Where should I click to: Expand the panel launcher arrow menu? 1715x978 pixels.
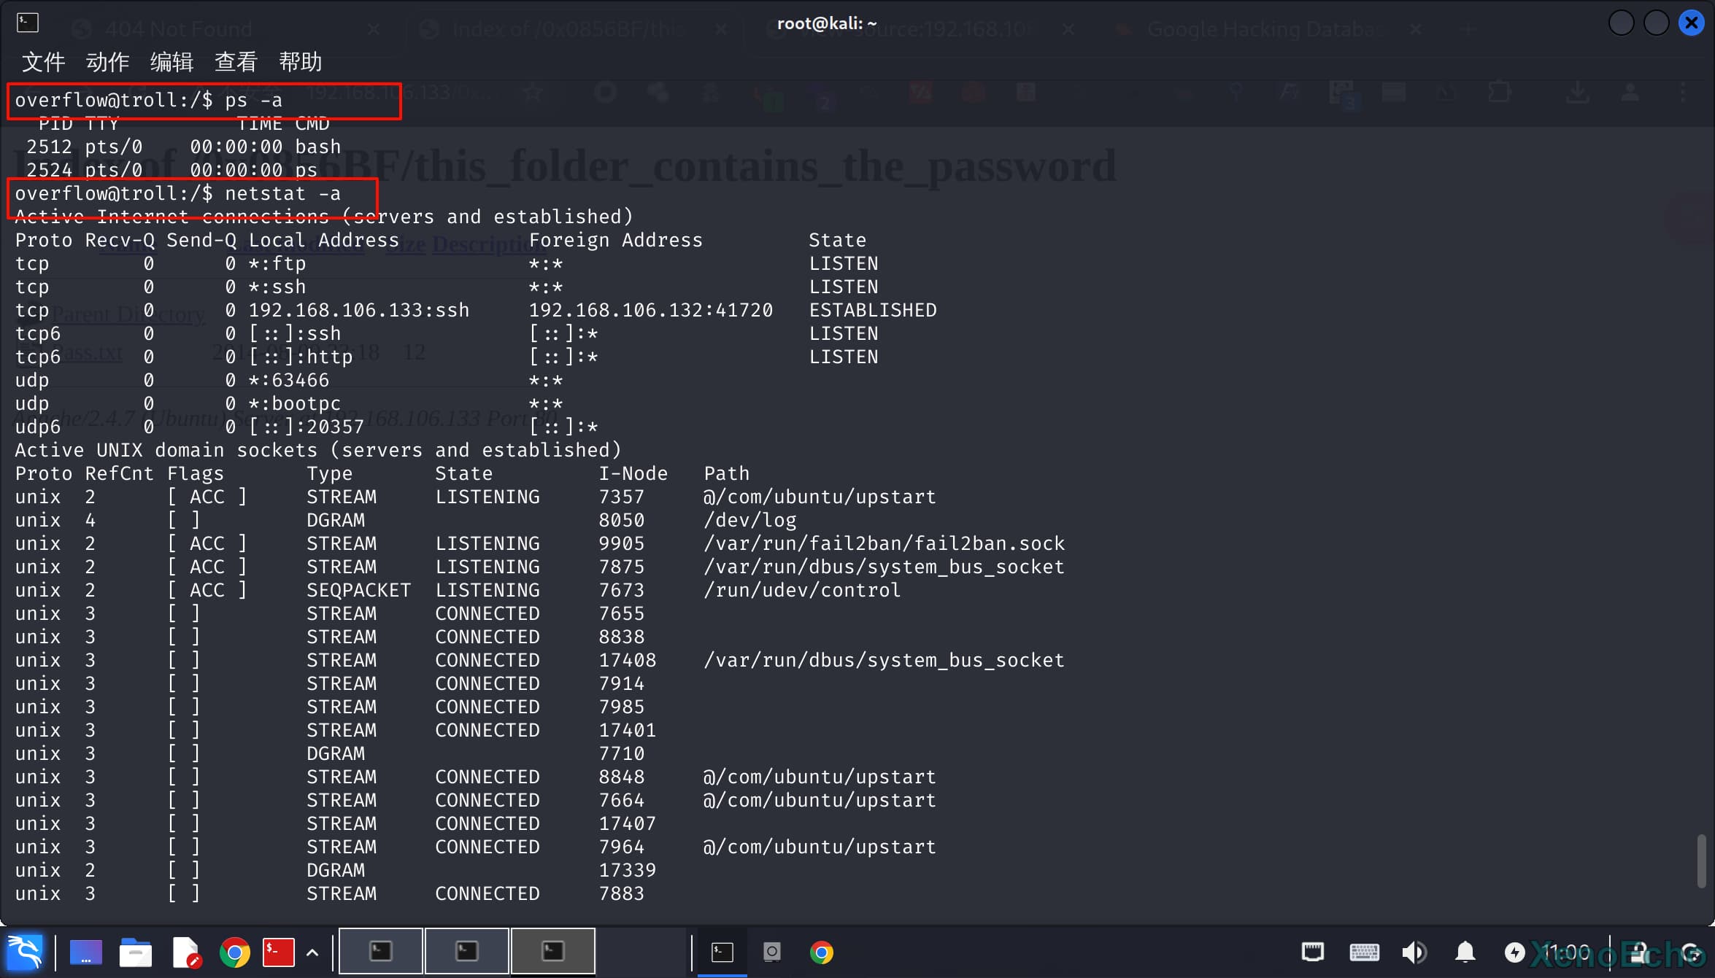click(312, 952)
